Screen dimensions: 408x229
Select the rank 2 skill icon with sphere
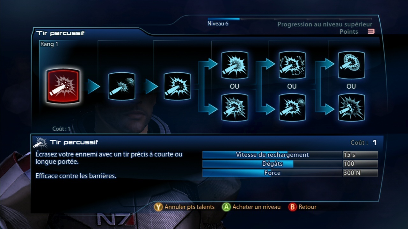click(x=122, y=87)
